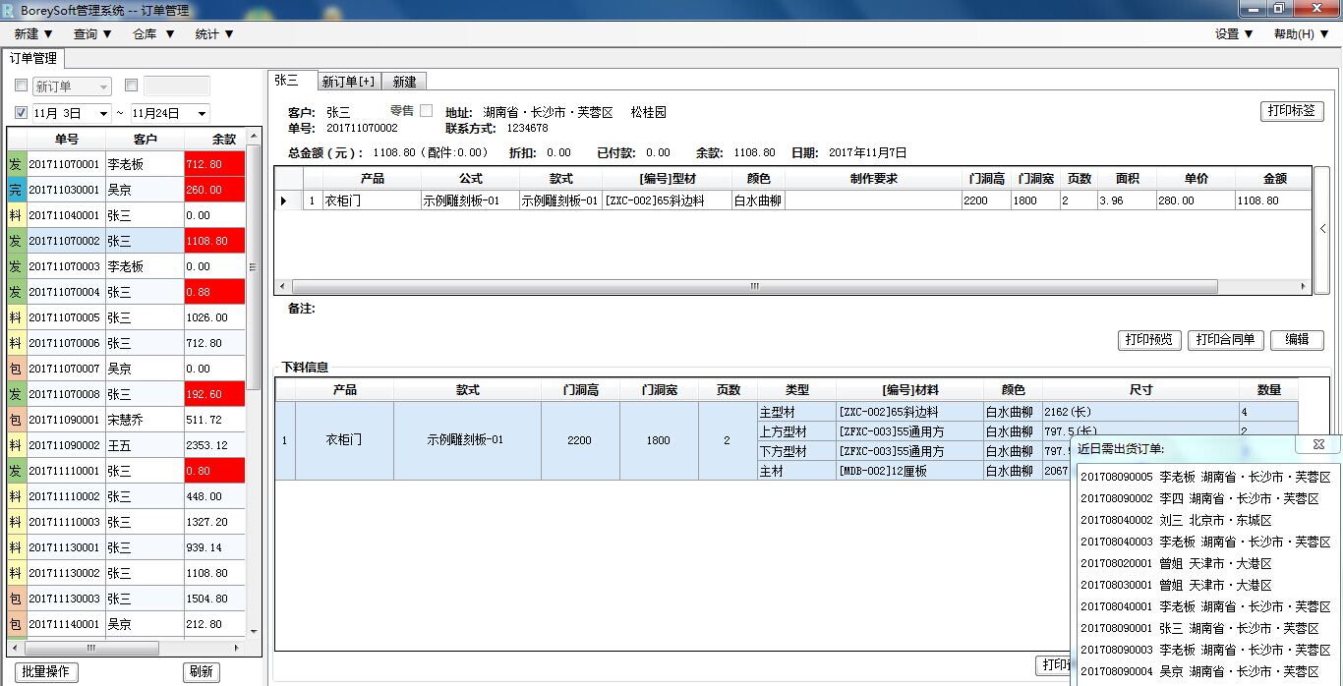
Task: Click the 打印合同单 button
Action: coord(1225,340)
